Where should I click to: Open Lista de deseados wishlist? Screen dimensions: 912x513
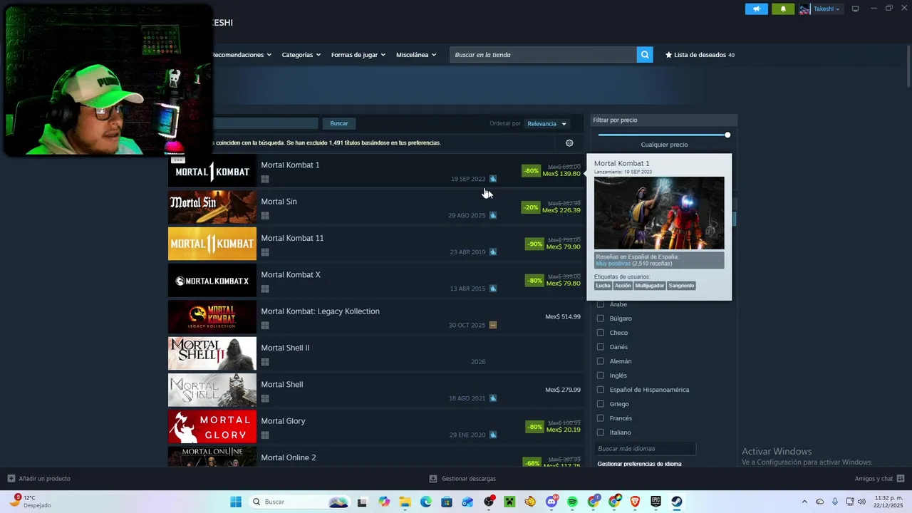coord(700,55)
